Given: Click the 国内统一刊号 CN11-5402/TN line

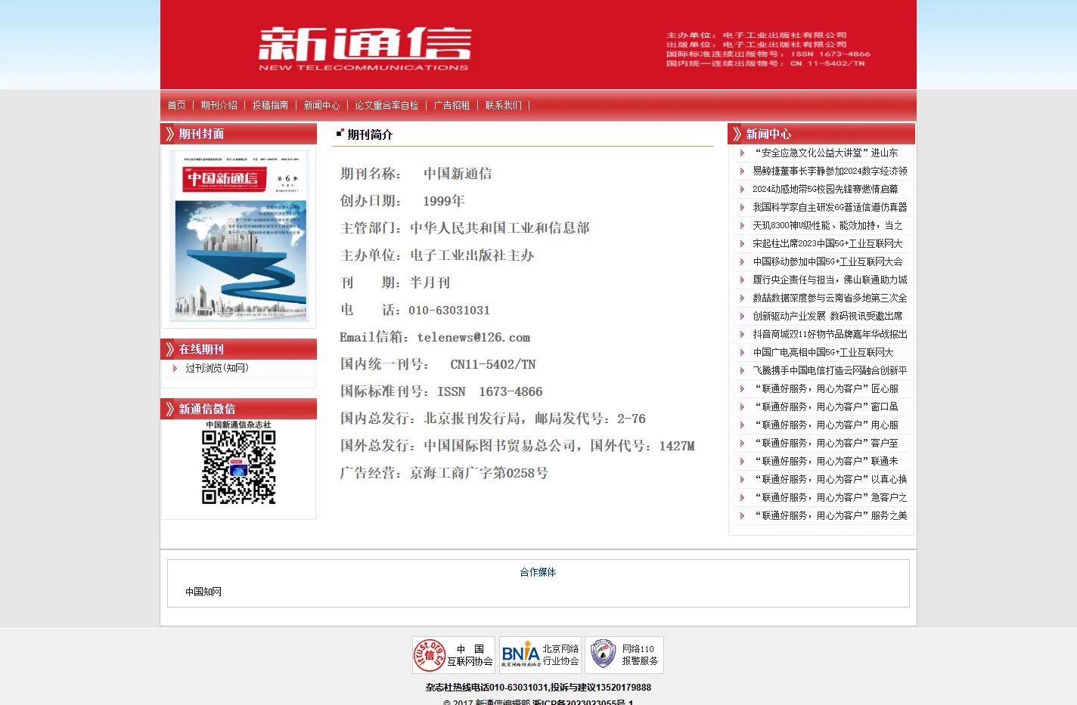Looking at the screenshot, I should pyautogui.click(x=438, y=364).
